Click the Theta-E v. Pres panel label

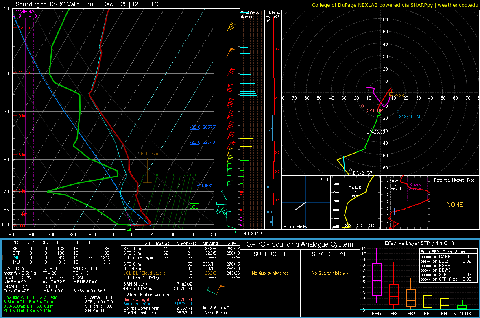355,191
